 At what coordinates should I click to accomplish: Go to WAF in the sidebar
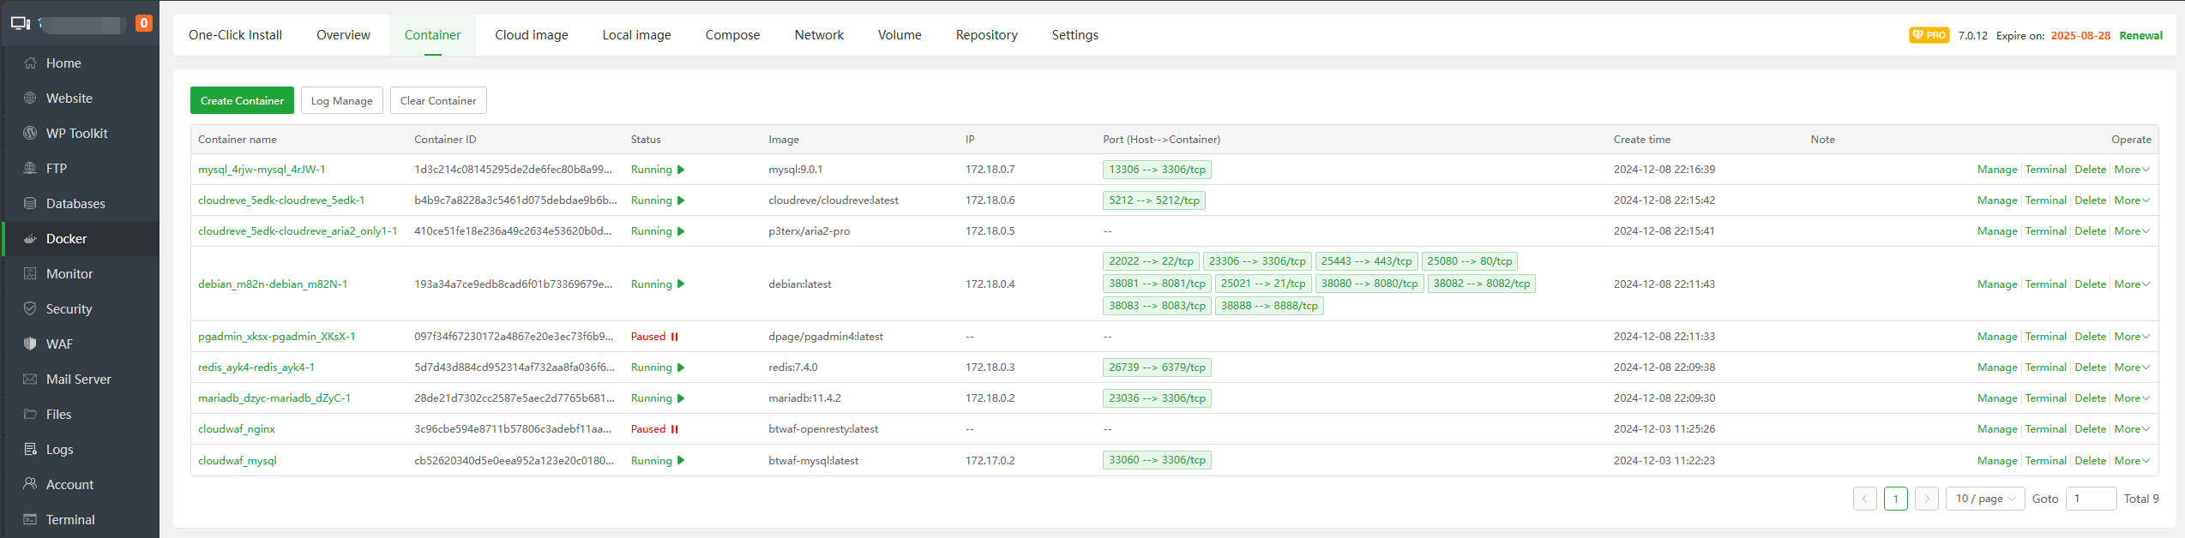(x=59, y=344)
